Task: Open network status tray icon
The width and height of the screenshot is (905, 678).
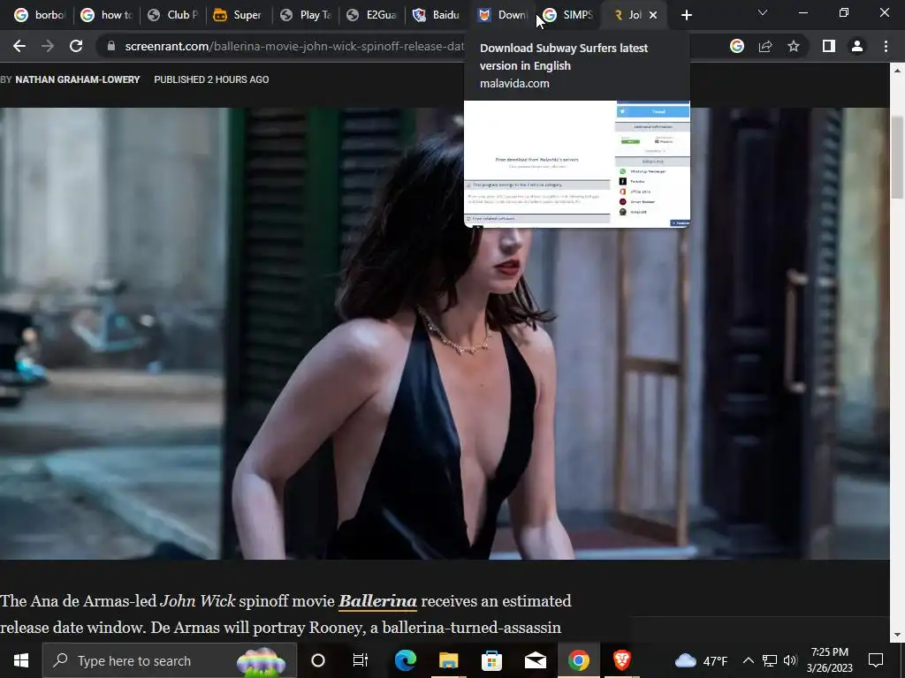Action: click(770, 660)
